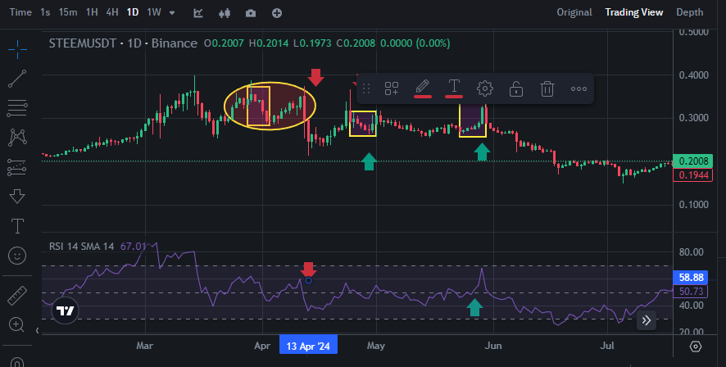Click the magnet tool icon at sidebar bottom
This screenshot has height=367, width=726.
click(16, 361)
